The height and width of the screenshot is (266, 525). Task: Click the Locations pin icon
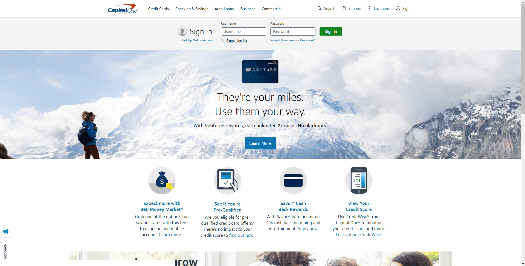[x=370, y=8]
